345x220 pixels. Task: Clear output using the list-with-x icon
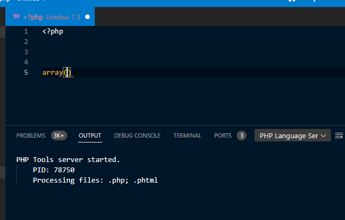coord(339,135)
